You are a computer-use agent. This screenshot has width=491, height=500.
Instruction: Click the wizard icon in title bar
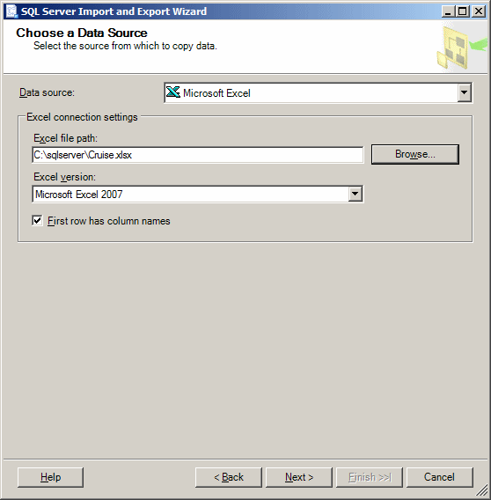coord(11,11)
